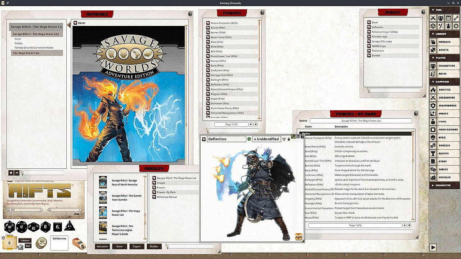
Task: Open the modifiers plus-minus tool icon
Action: pyautogui.click(x=440, y=26)
